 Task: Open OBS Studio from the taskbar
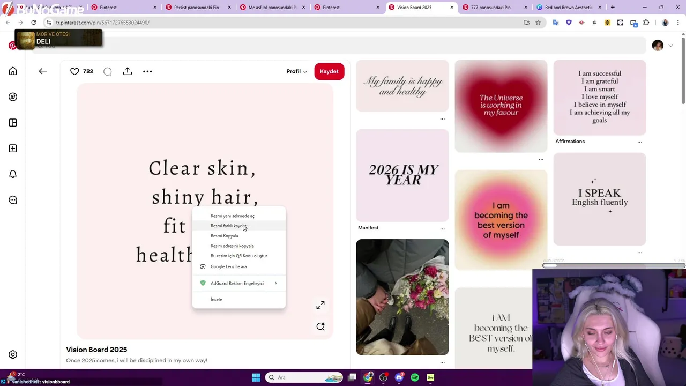383,377
